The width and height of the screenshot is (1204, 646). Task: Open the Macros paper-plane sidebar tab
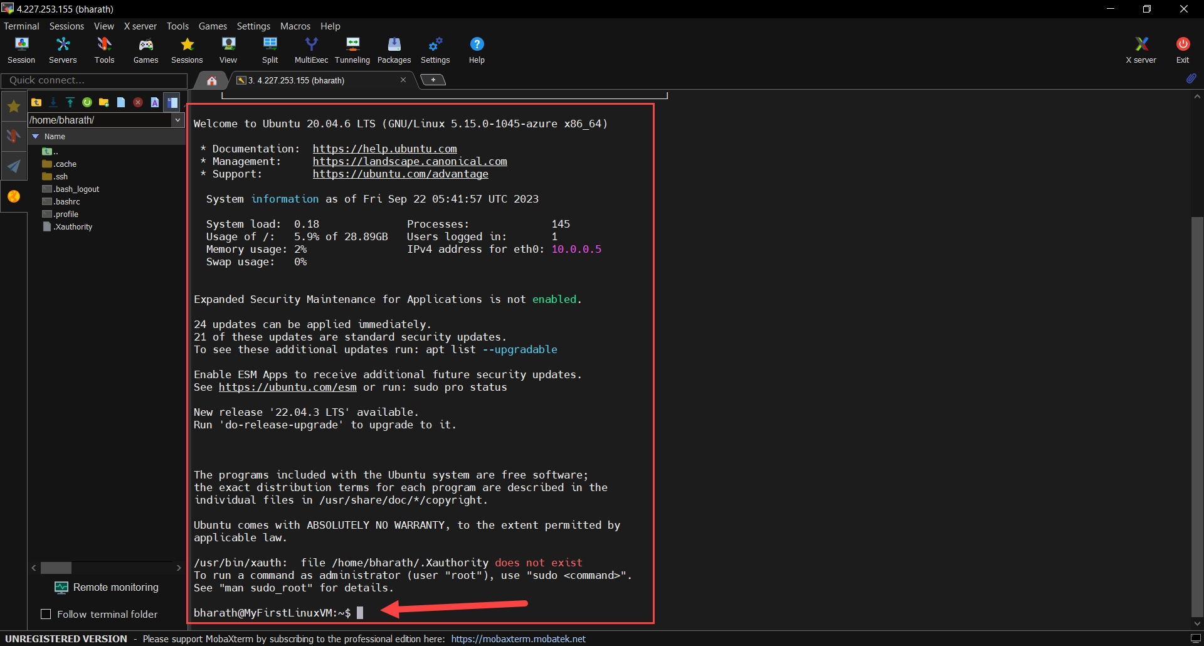(14, 166)
